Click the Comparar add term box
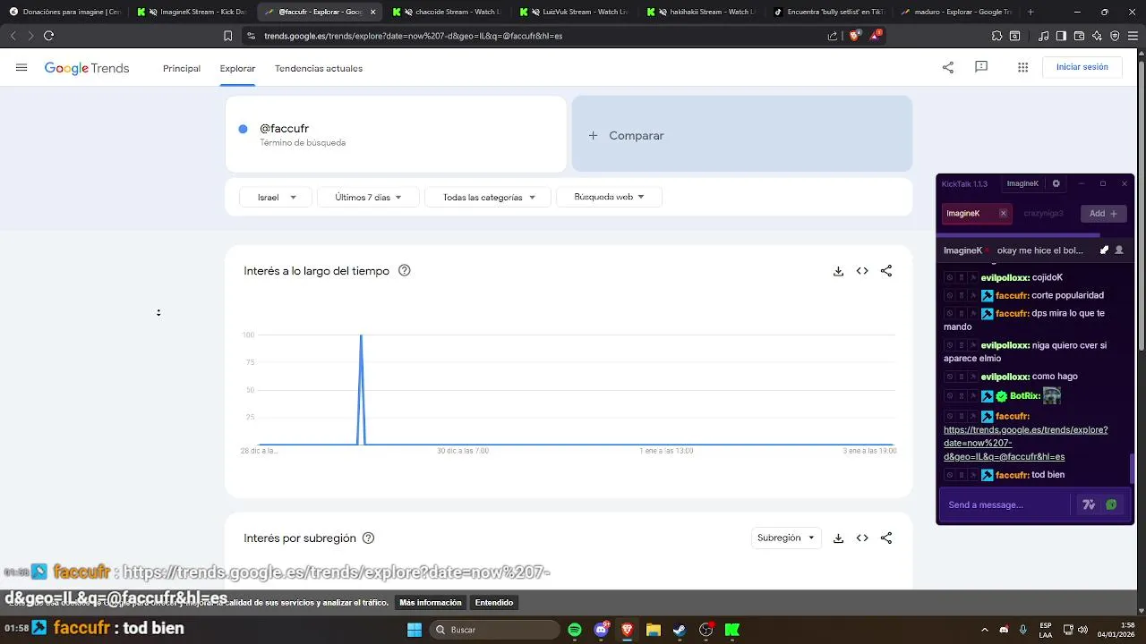The image size is (1146, 644). 742,134
